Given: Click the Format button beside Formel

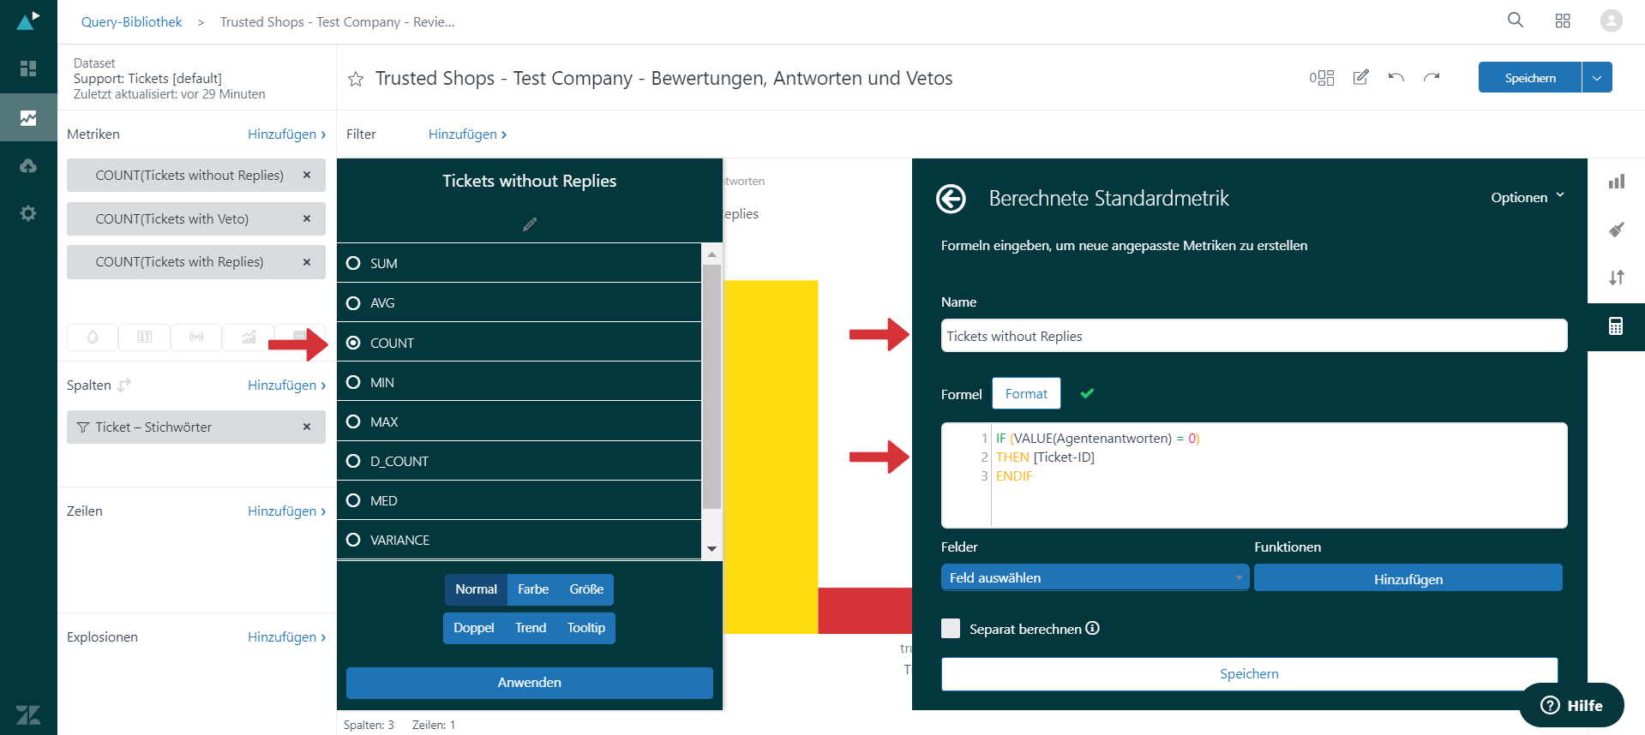Looking at the screenshot, I should [1026, 393].
